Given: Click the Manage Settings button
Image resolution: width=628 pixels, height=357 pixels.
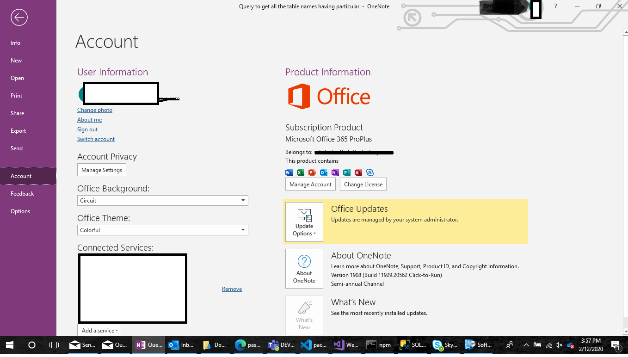Looking at the screenshot, I should coord(102,170).
